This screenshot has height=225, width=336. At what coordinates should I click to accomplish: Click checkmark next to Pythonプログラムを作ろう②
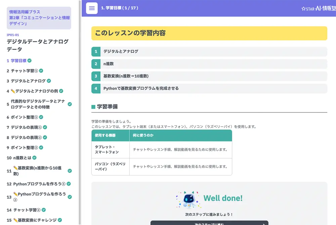[70, 197]
